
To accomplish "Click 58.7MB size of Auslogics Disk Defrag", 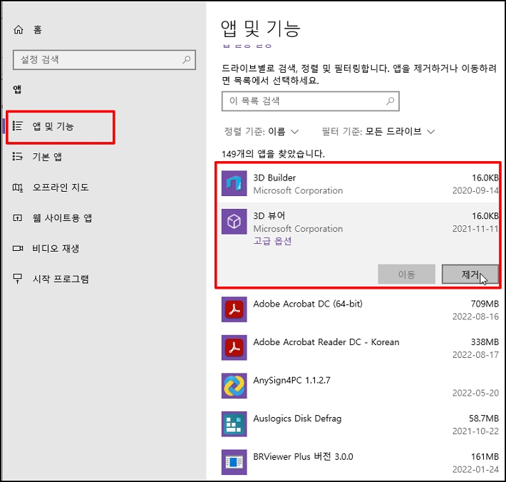I will pyautogui.click(x=484, y=419).
